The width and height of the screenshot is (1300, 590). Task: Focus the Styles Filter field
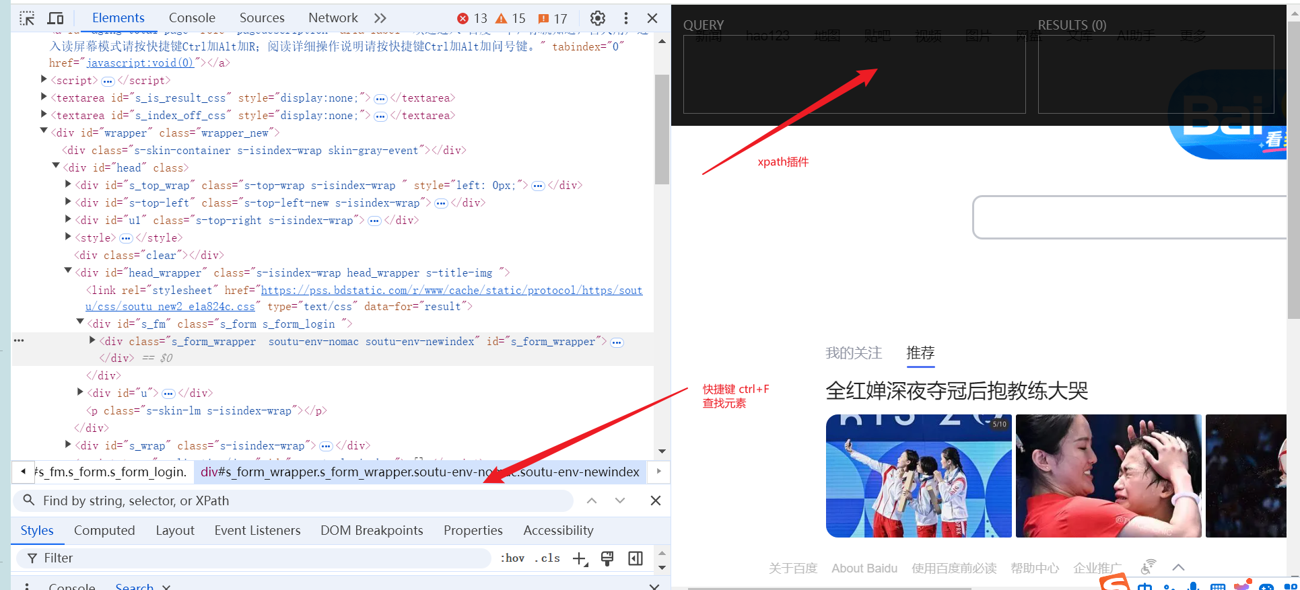click(253, 558)
